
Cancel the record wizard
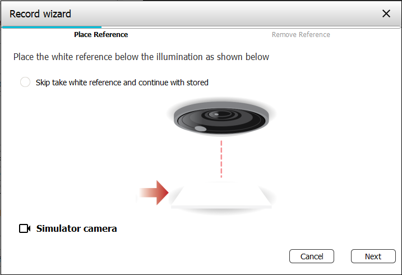(x=312, y=256)
